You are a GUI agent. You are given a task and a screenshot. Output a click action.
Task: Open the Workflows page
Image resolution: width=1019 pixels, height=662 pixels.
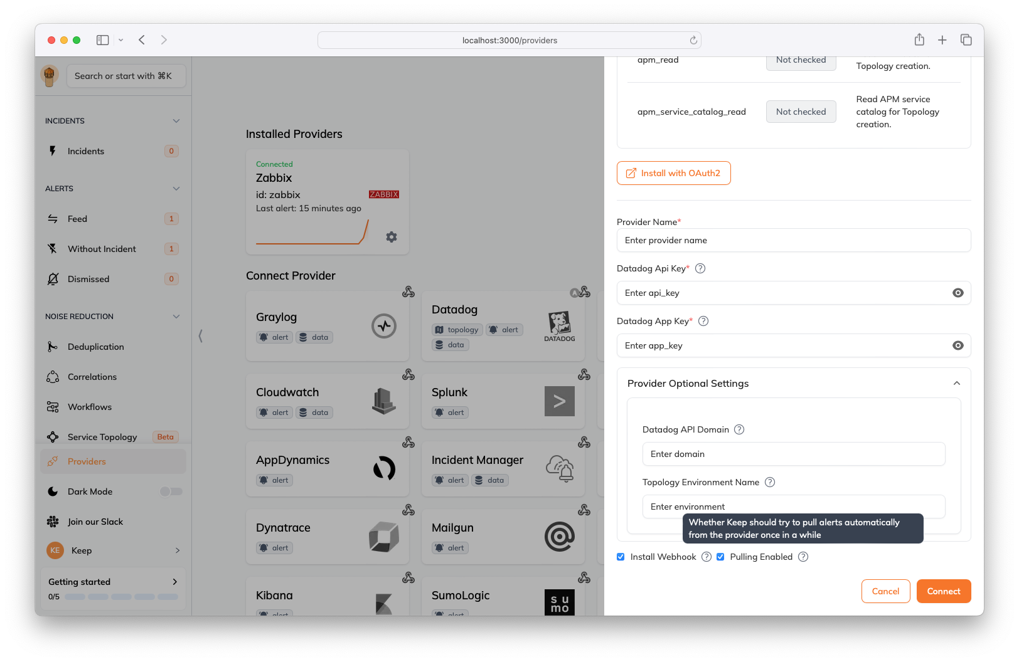[113, 407]
